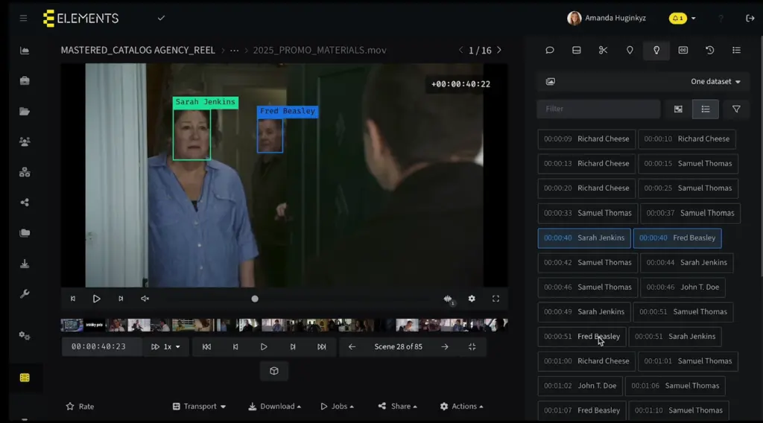The image size is (763, 423).
Task: Open the 1x playback speed dropdown
Action: tap(166, 347)
